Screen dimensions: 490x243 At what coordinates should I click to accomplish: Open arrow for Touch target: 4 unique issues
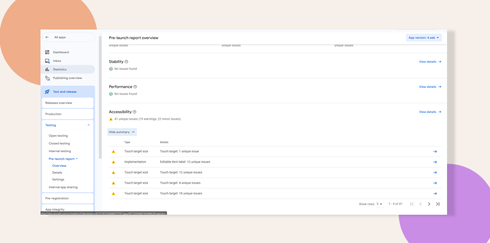click(x=435, y=183)
